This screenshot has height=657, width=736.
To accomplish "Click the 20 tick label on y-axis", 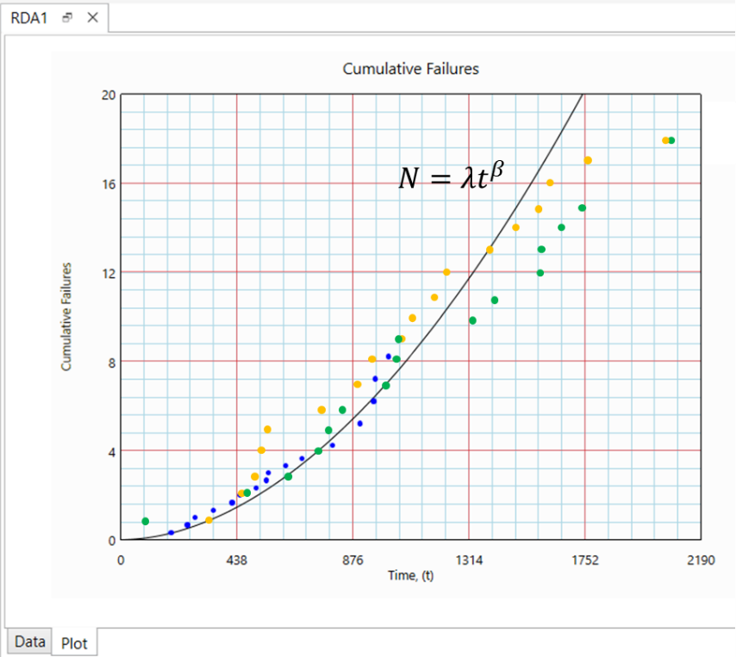I will coord(109,95).
